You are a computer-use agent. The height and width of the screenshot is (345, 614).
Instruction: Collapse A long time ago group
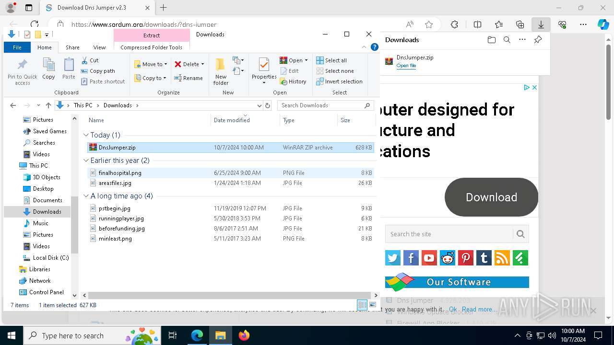(x=86, y=196)
